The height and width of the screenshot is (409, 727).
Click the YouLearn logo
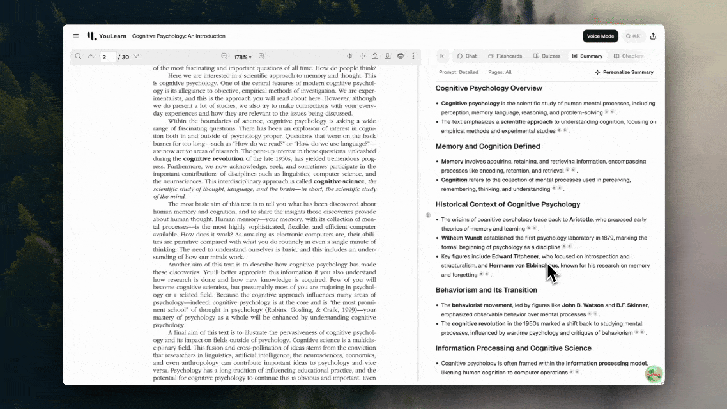click(x=107, y=36)
